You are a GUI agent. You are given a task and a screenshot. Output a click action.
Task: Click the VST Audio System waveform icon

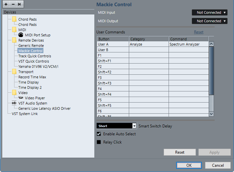[x=14, y=103]
